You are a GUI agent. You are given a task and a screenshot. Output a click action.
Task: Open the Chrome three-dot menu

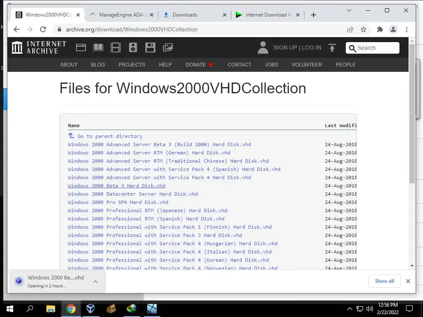tap(406, 29)
